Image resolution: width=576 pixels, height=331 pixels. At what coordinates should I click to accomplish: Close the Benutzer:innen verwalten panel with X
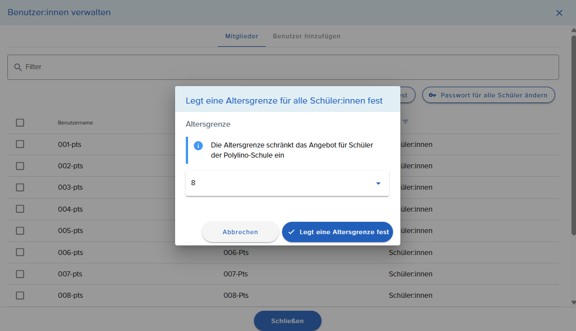(559, 13)
